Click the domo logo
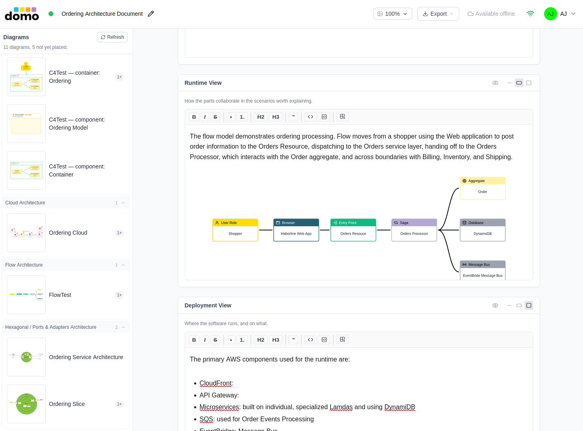This screenshot has height=431, width=583. pos(22,14)
